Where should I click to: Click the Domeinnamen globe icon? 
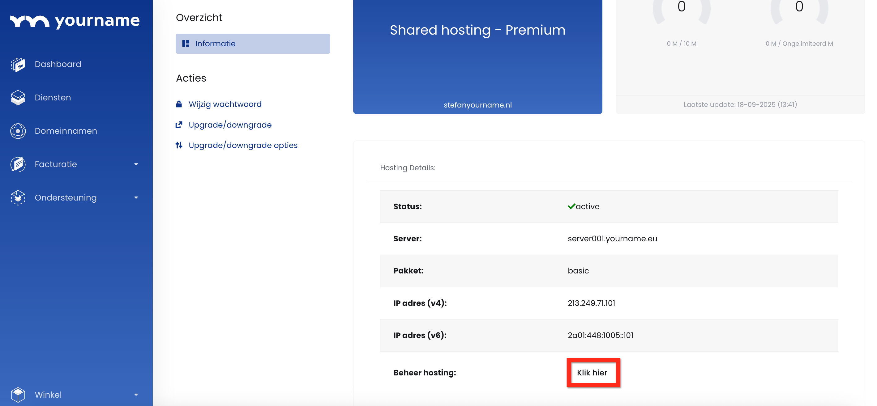[x=18, y=131]
